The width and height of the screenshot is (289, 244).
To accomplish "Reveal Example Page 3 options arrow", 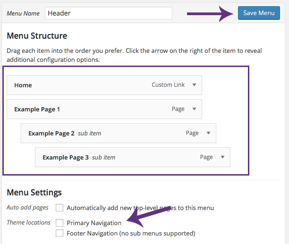I will (x=222, y=157).
